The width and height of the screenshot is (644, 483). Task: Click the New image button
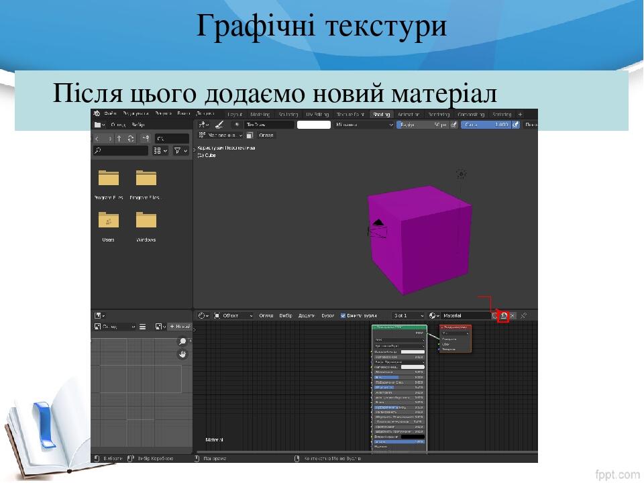point(180,327)
